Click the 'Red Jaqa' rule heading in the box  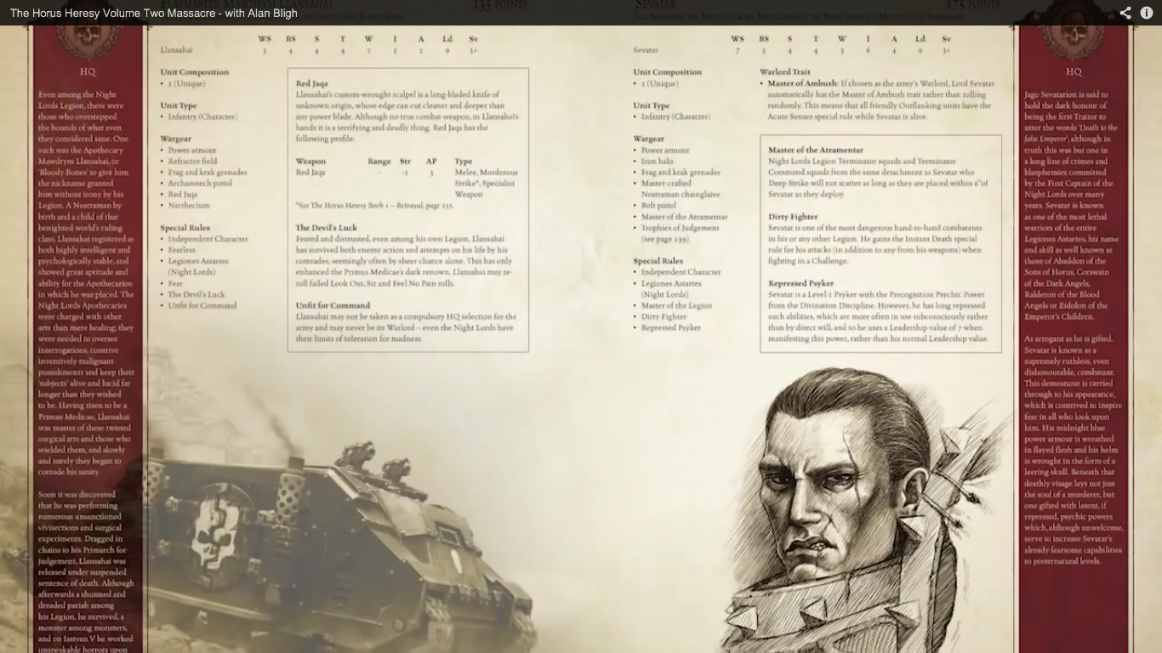(x=311, y=83)
